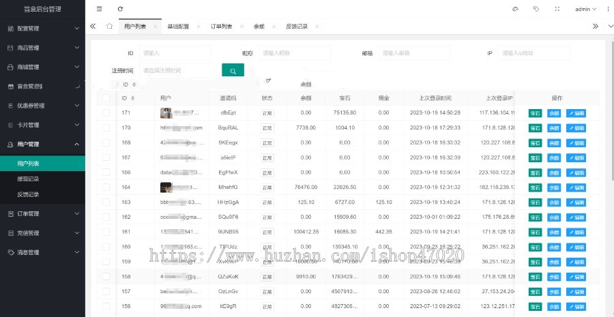
Task: Switch to 余额 tab
Action: click(259, 27)
